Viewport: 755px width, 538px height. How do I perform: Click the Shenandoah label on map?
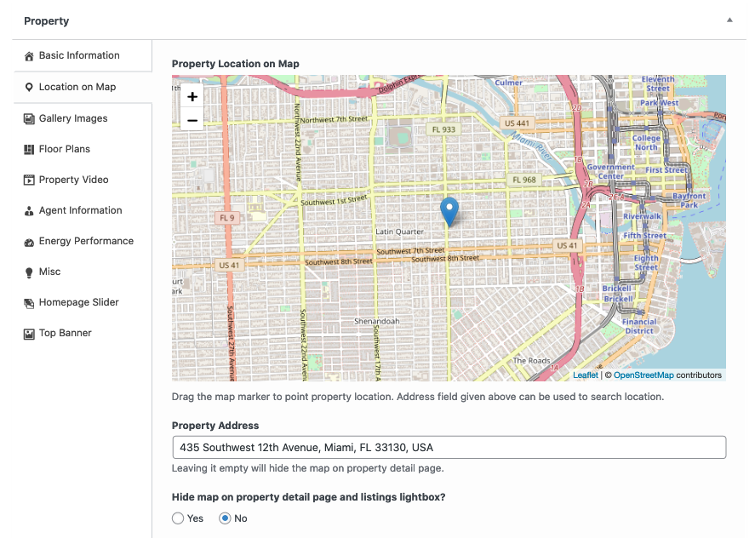coord(376,321)
